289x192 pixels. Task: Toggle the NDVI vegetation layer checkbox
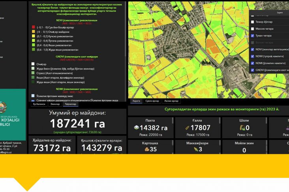pyautogui.click(x=252, y=49)
